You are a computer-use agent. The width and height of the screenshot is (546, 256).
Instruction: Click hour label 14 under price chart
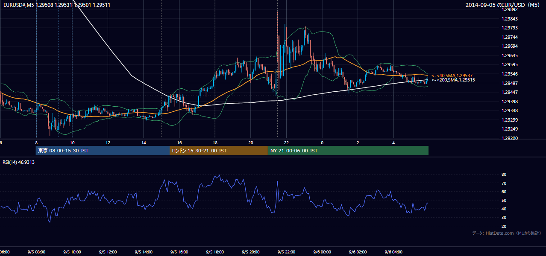(x=144, y=143)
